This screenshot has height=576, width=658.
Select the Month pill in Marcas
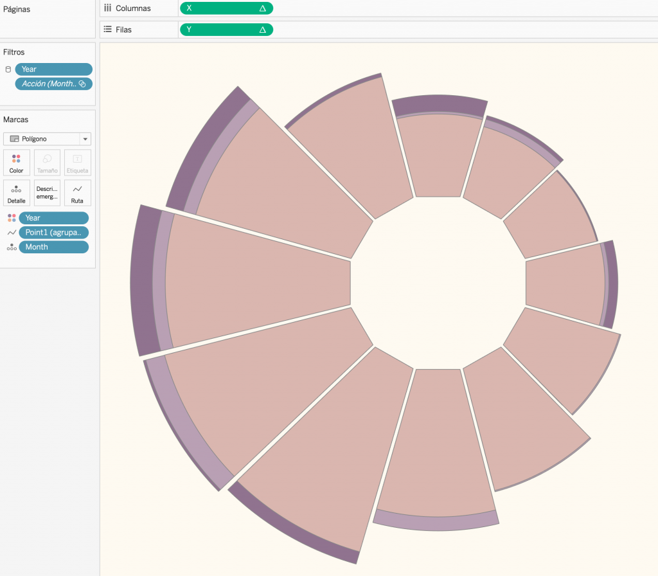tap(54, 247)
